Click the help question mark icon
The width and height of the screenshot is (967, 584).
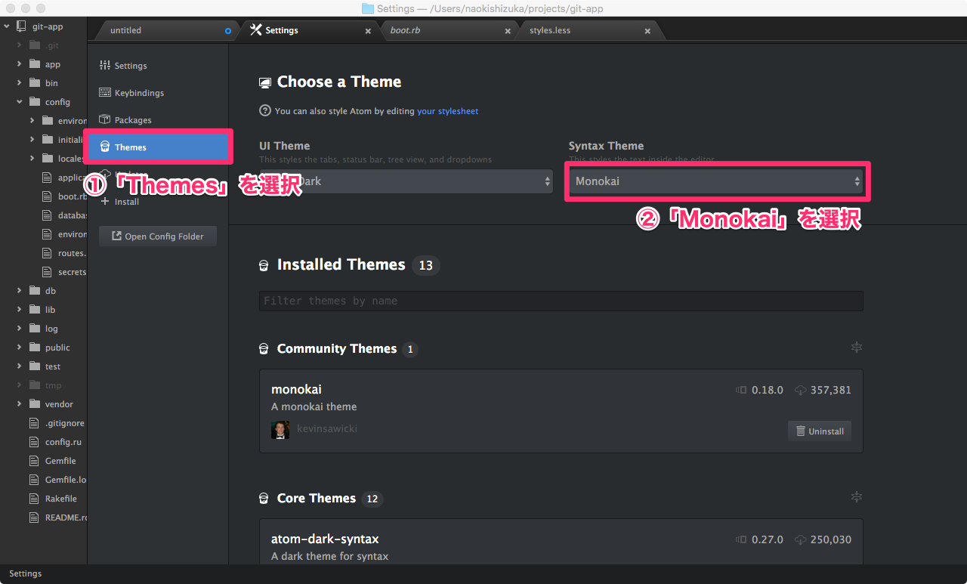tap(265, 110)
